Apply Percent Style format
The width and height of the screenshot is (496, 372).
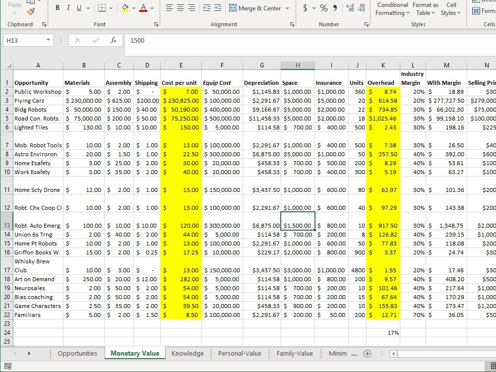coord(323,8)
